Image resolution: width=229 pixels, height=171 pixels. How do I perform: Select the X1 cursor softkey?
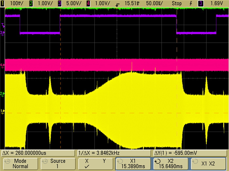(x=133, y=164)
